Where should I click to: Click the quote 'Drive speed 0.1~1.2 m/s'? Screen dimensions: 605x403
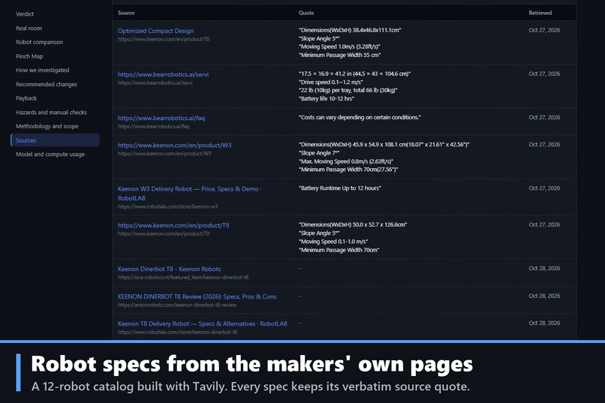(x=331, y=82)
